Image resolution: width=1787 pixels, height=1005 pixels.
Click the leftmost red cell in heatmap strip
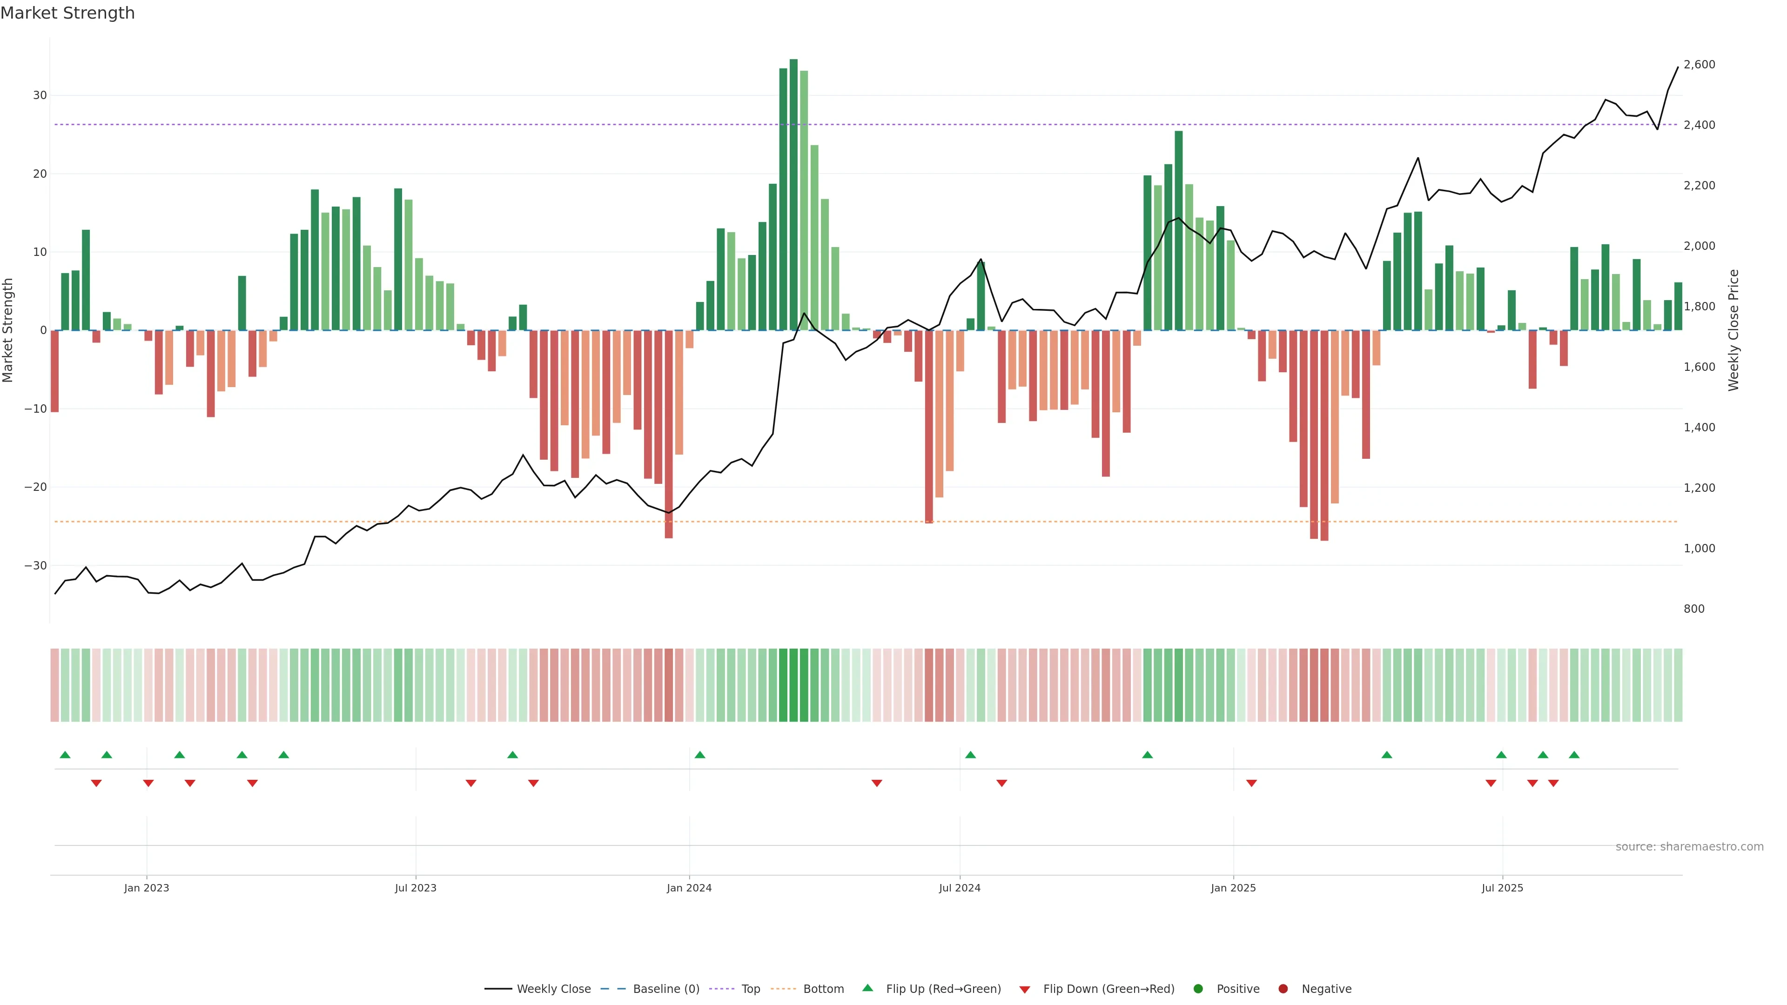[x=55, y=685]
